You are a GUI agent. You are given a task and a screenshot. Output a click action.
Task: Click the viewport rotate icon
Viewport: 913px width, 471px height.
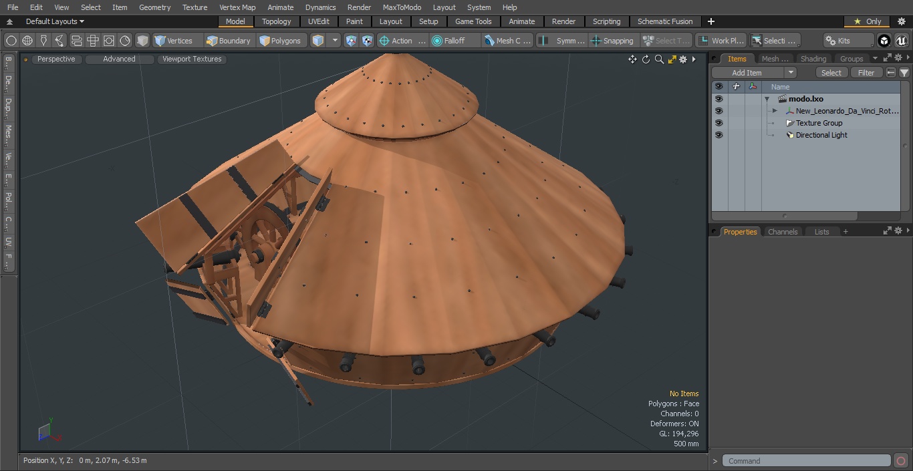[646, 59]
